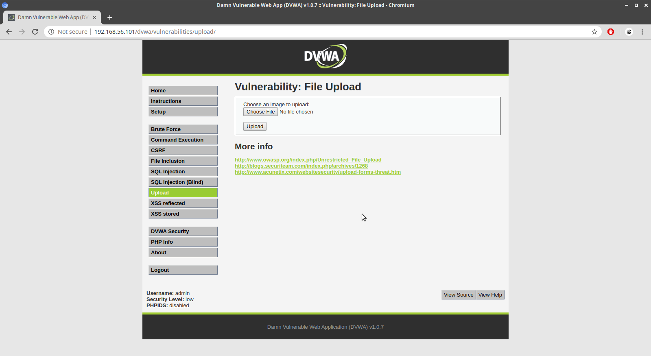
Task: Open the PHP Info page
Action: click(183, 242)
